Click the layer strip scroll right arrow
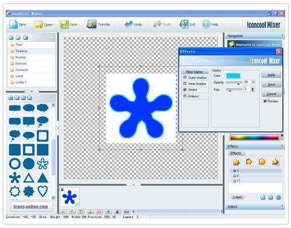This screenshot has height=228, width=291. coord(222,211)
